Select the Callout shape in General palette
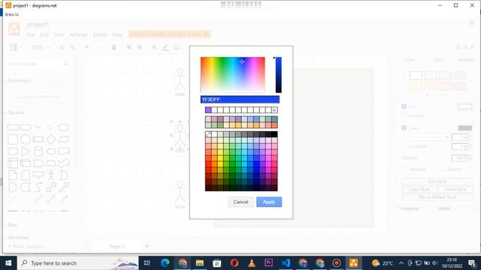 [38, 175]
